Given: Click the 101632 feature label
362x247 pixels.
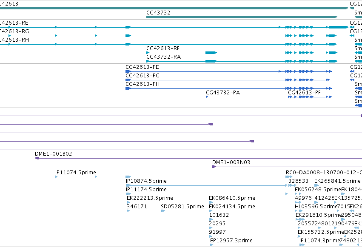Looking at the screenshot, I should click(219, 215).
